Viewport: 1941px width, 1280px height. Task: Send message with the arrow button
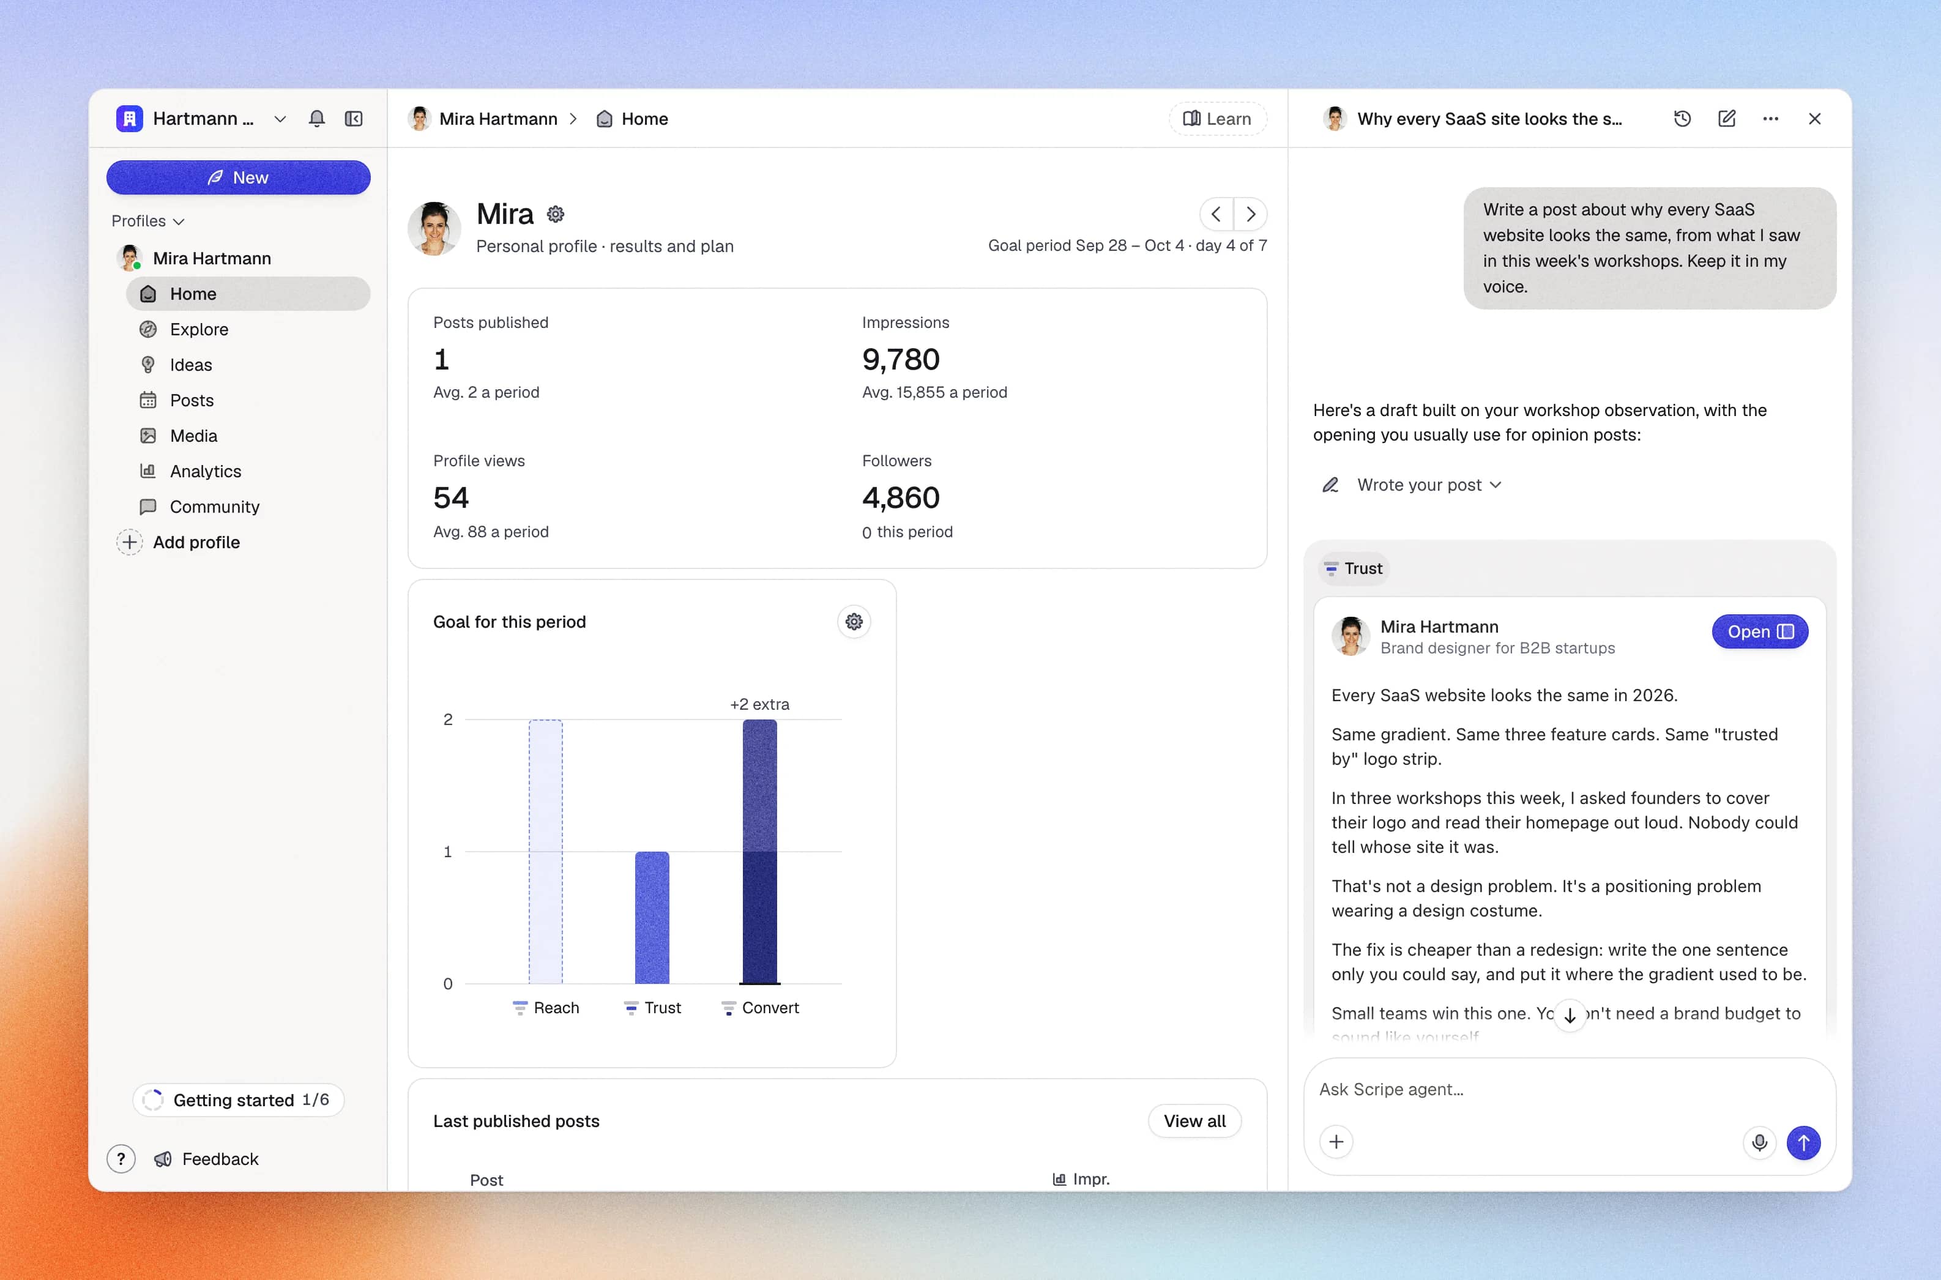1803,1142
